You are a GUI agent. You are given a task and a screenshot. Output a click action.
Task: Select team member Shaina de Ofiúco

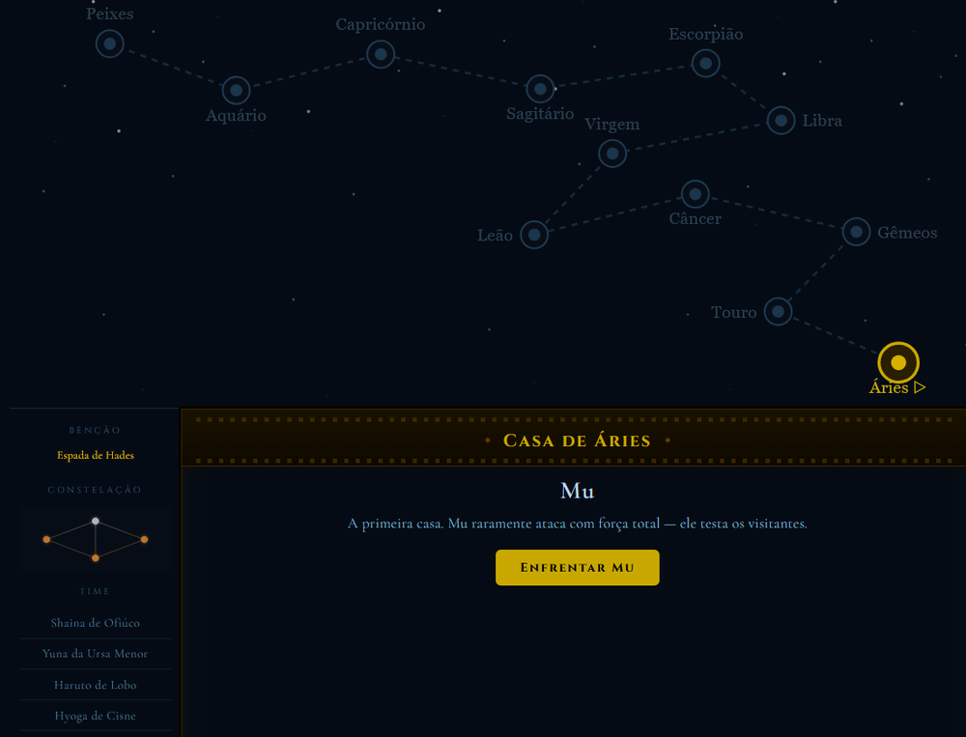point(95,623)
